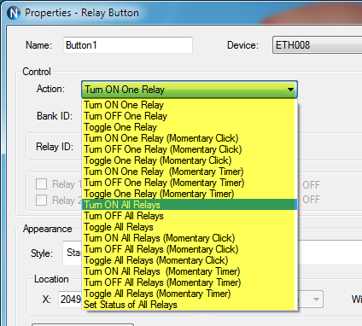This screenshot has width=362, height=326.
Task: Collapse the Action dropdown arrow
Action: pos(290,90)
